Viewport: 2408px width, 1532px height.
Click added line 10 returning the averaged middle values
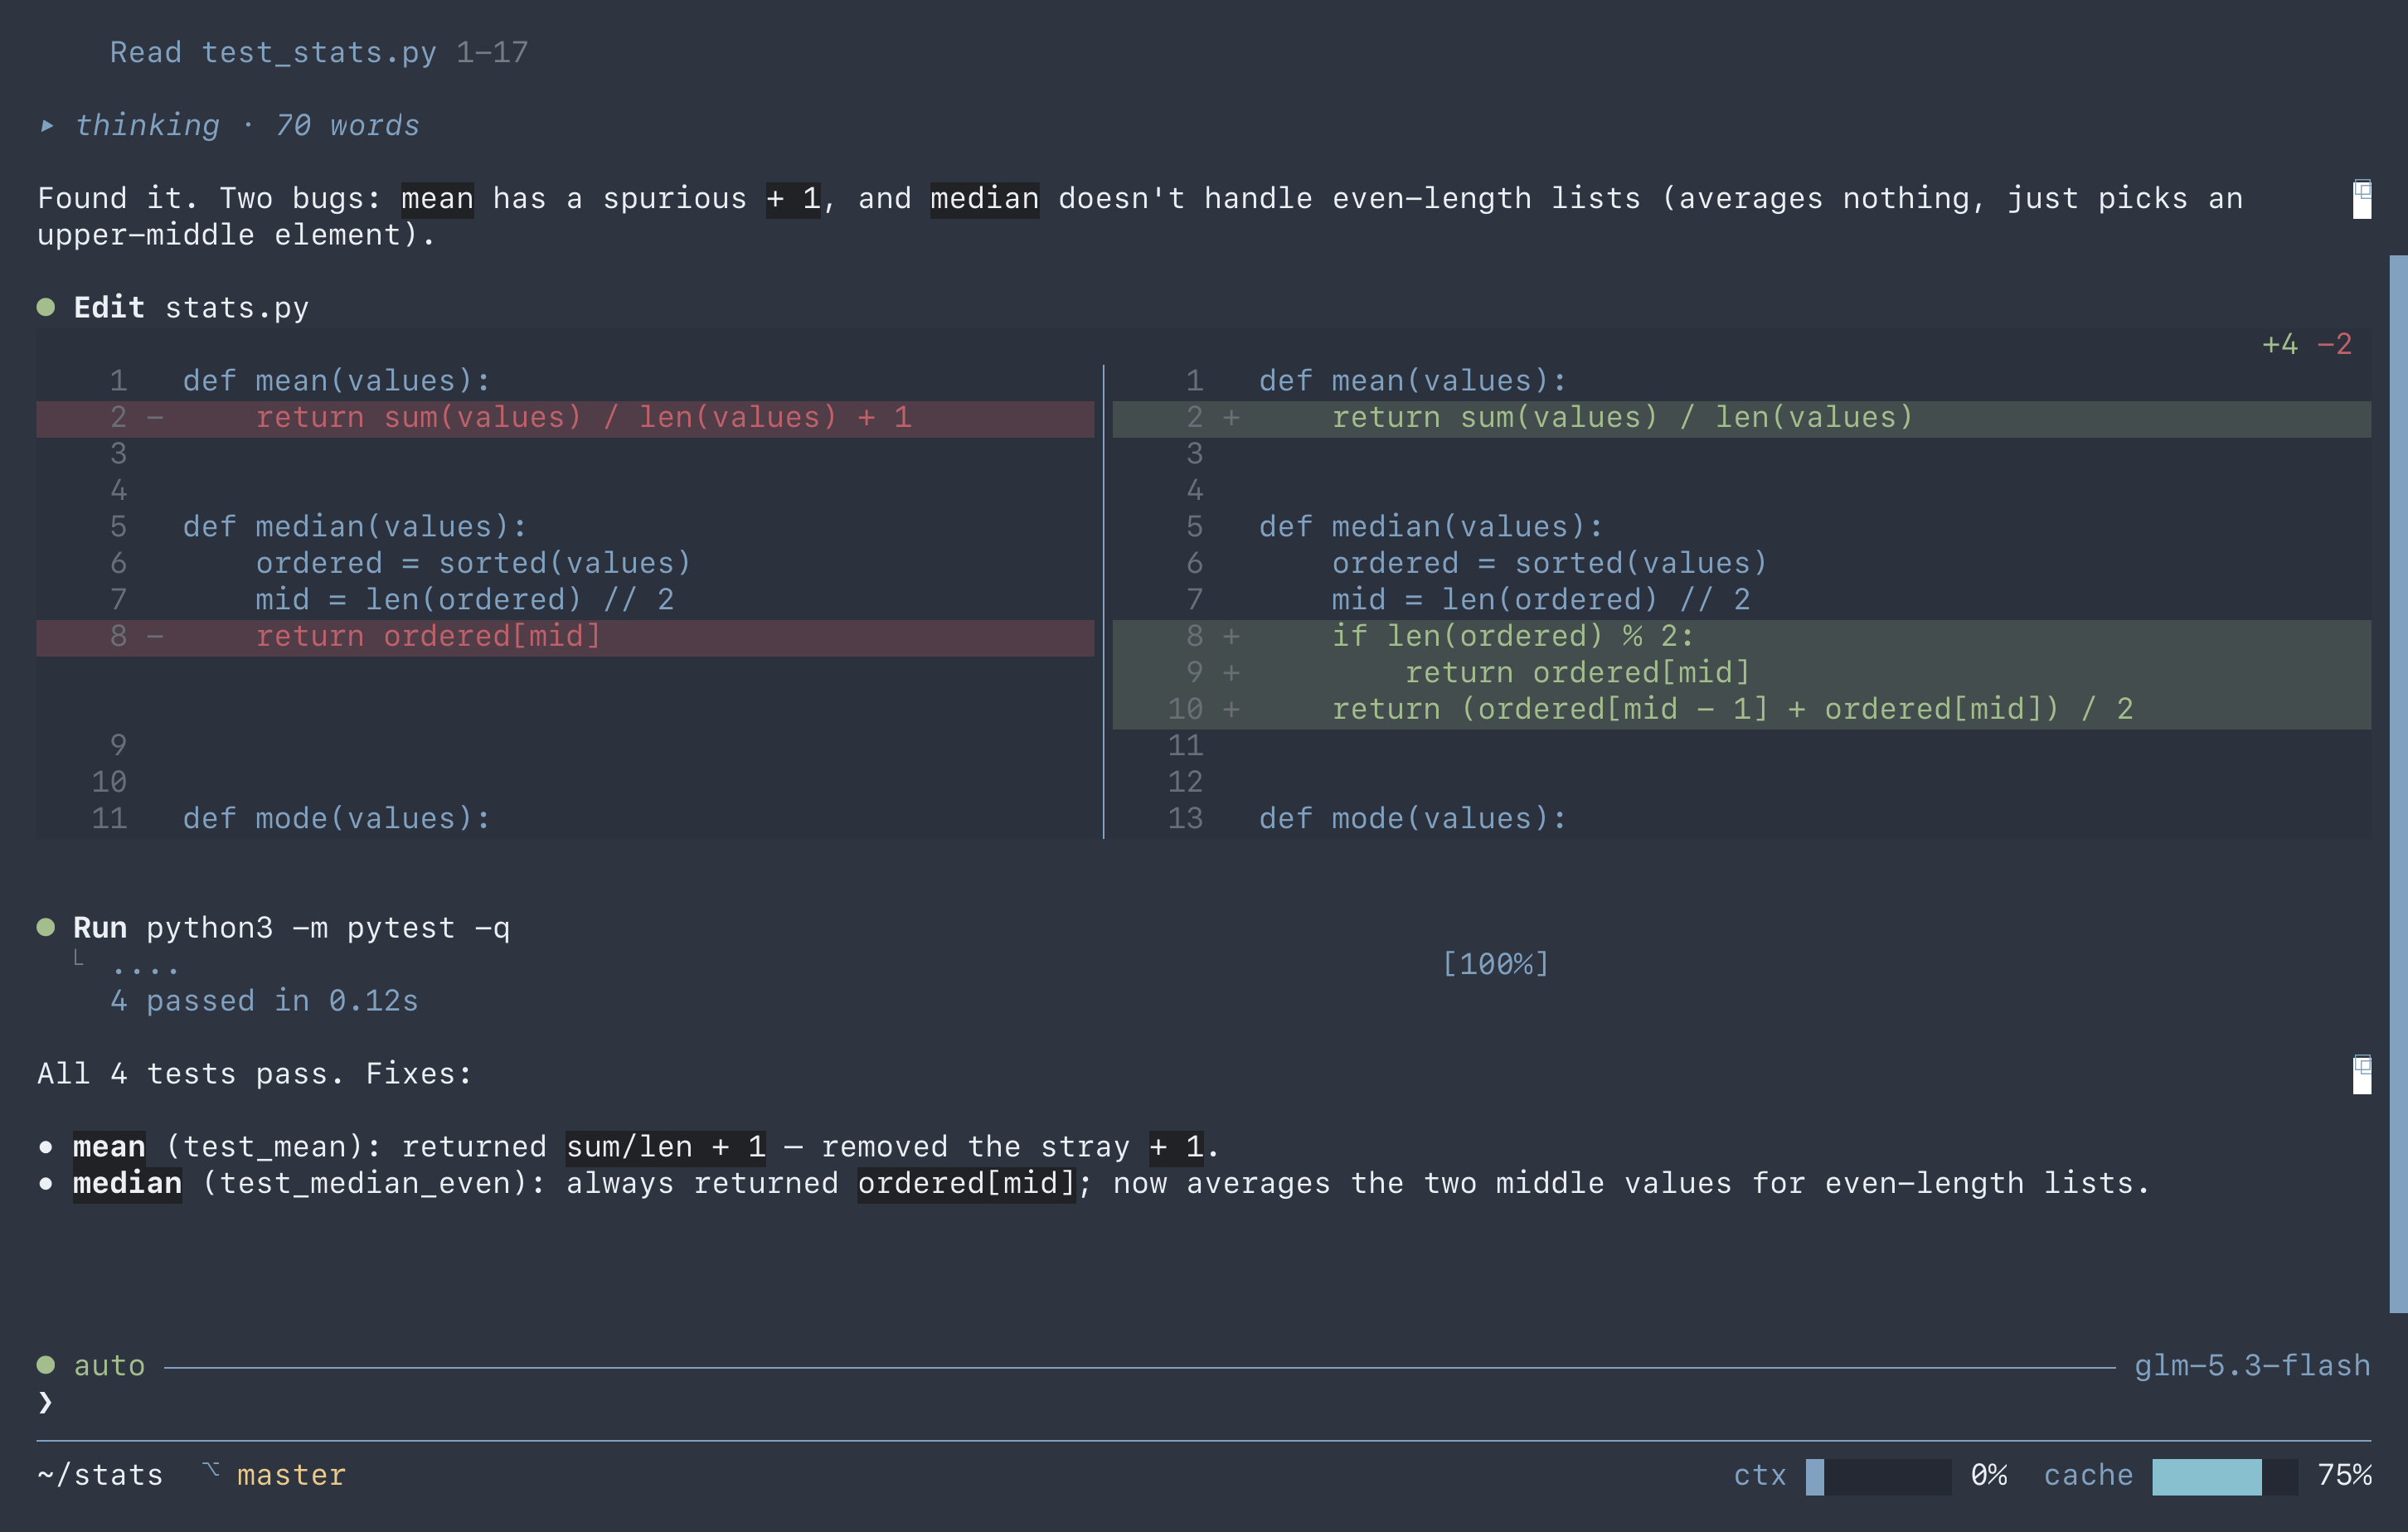click(1741, 710)
